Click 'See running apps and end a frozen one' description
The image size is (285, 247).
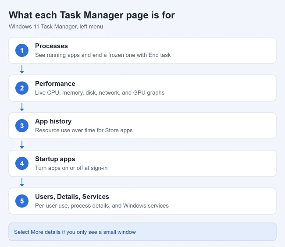[x=103, y=55]
